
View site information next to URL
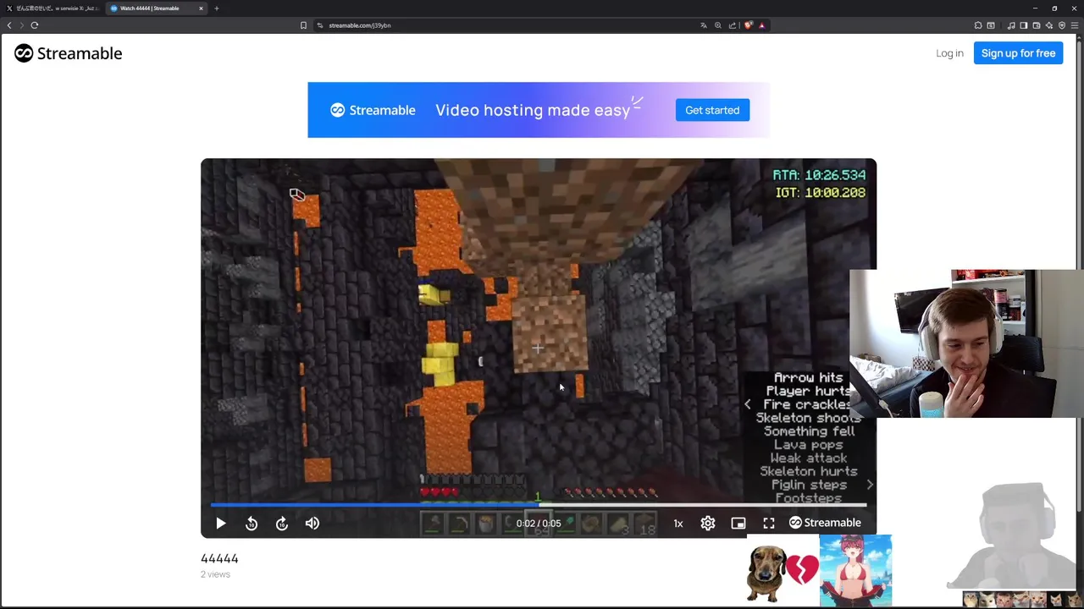pos(320,25)
